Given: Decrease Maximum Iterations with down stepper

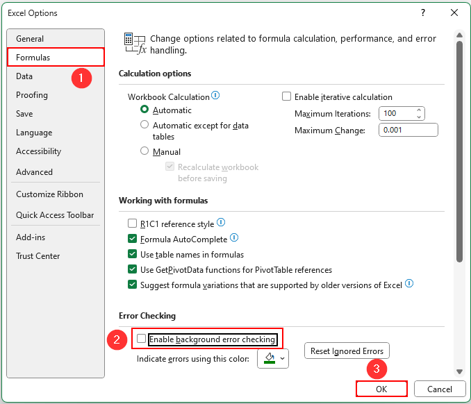Looking at the screenshot, I should 419,117.
